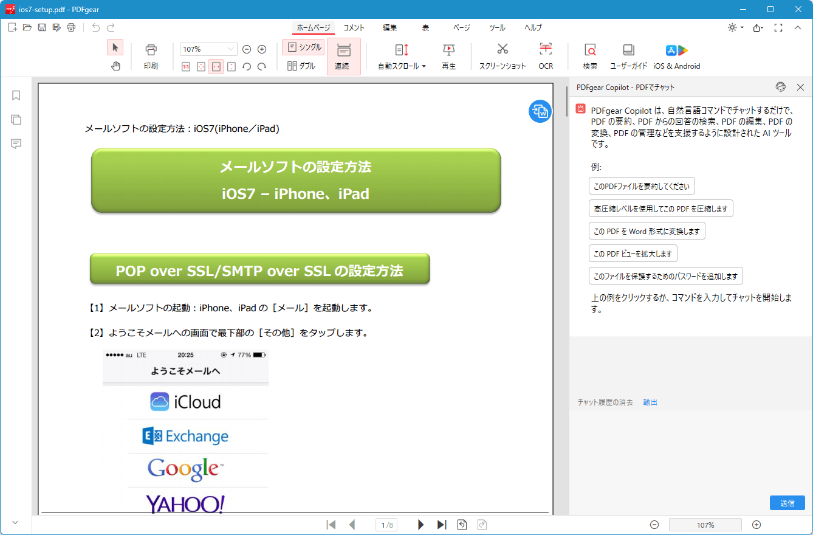Screen dimensions: 813x535
Task: Open the bookmarks panel in the sidebar
Action: pyautogui.click(x=16, y=95)
